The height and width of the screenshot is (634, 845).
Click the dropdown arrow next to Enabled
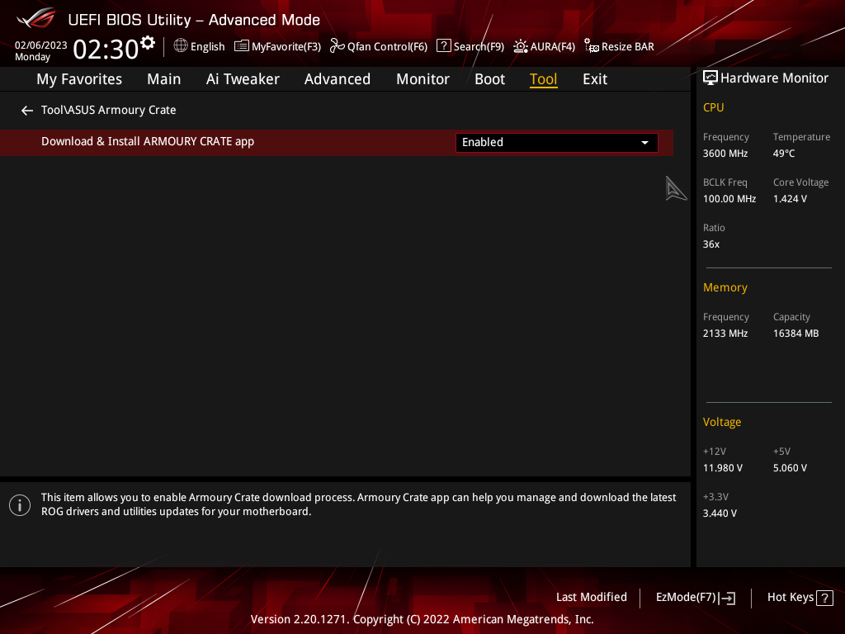644,143
